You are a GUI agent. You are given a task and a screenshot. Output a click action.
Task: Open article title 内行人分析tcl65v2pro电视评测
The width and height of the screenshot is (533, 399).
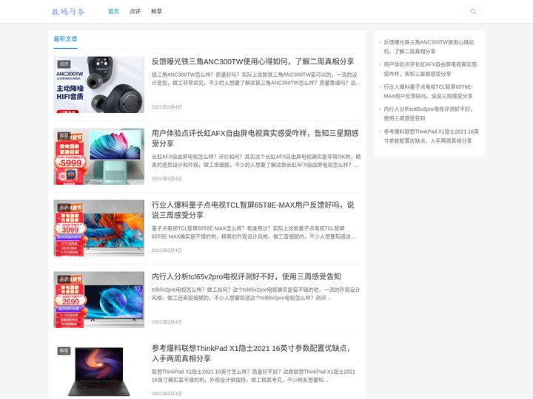tap(246, 276)
